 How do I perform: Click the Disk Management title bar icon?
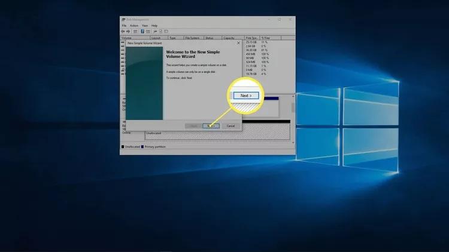[123, 20]
